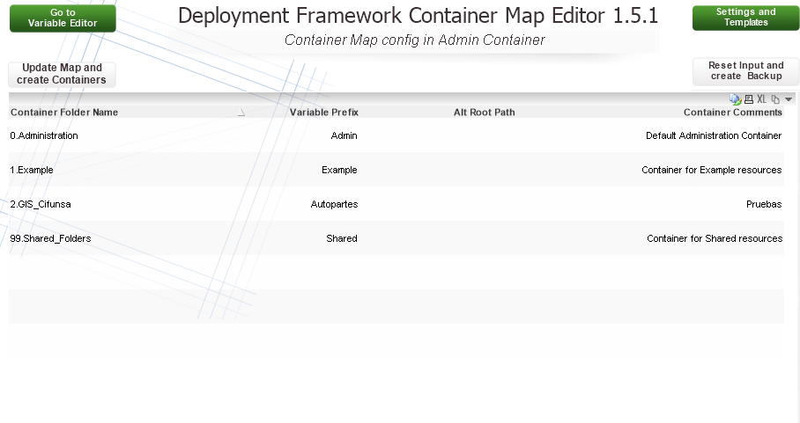Click the Alt Root Path cell for 1.Example
Screen dimensions: 800x423
point(484,171)
